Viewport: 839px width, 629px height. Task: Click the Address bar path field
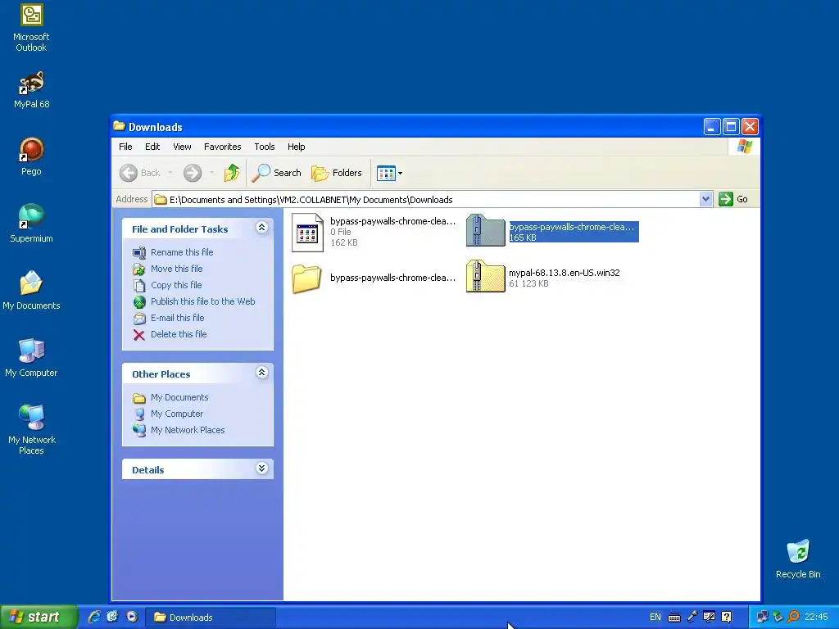tap(426, 200)
